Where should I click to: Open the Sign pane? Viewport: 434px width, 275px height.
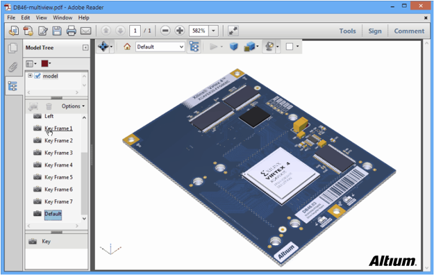tap(375, 31)
